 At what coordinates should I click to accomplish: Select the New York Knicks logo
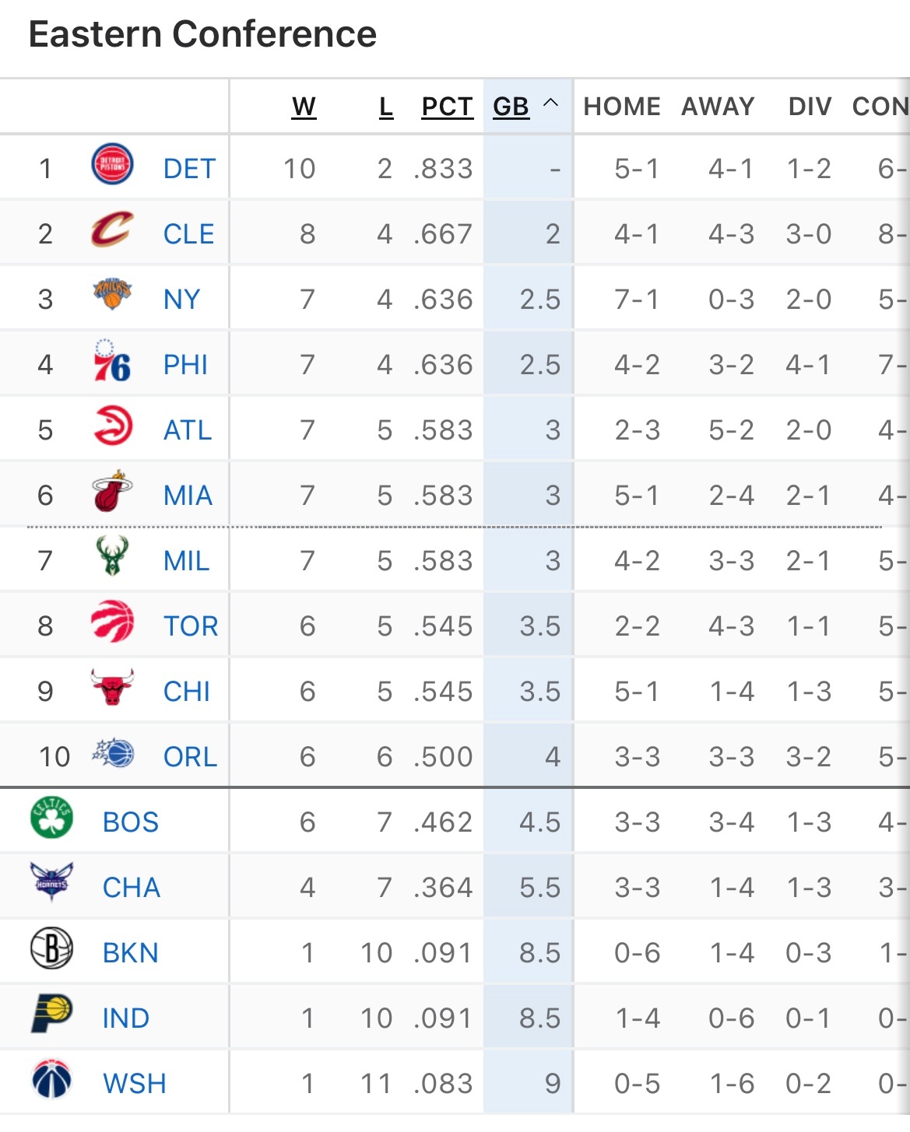(x=112, y=294)
